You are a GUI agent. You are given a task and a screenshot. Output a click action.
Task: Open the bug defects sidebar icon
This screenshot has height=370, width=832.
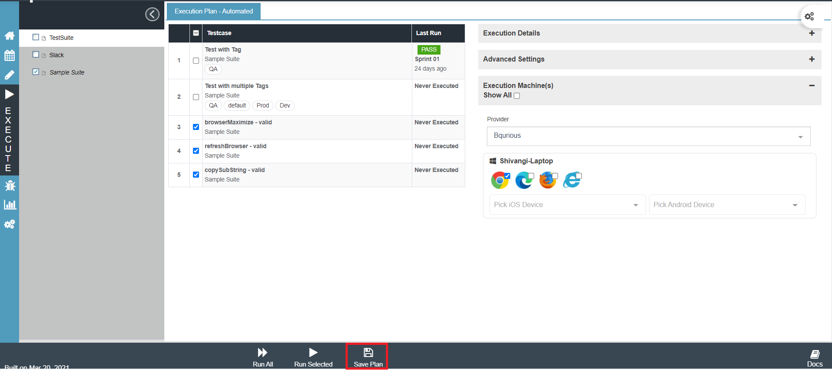[10, 186]
